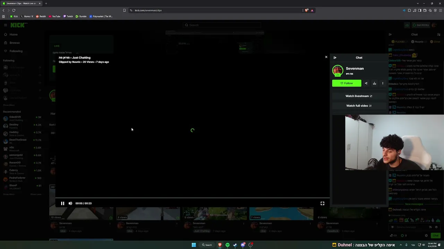Open the Kick bookmark

(14, 16)
